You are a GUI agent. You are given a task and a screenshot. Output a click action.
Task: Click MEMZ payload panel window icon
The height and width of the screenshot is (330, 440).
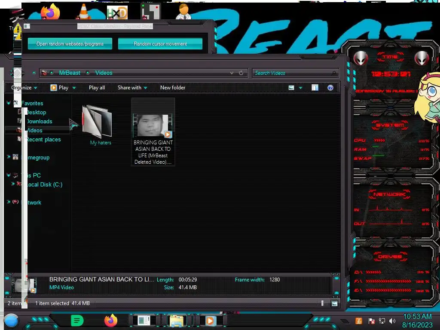point(27,26)
